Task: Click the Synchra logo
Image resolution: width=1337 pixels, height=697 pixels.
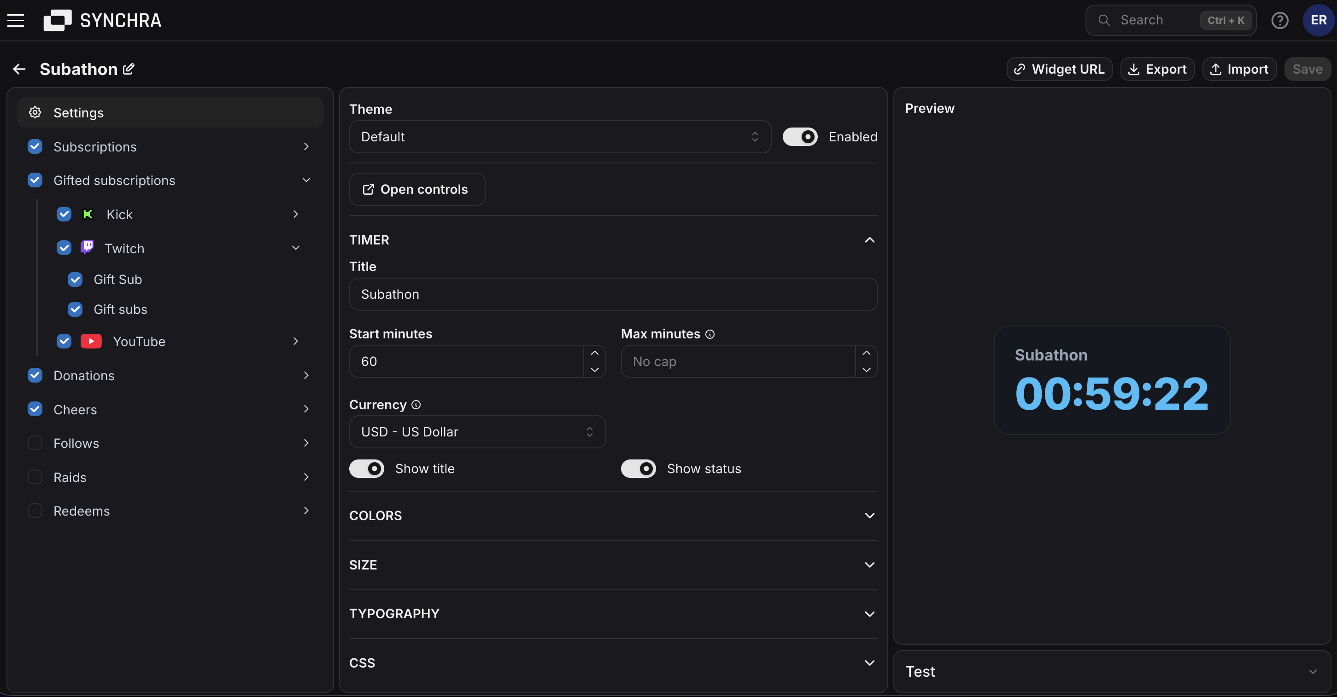Action: (x=102, y=20)
